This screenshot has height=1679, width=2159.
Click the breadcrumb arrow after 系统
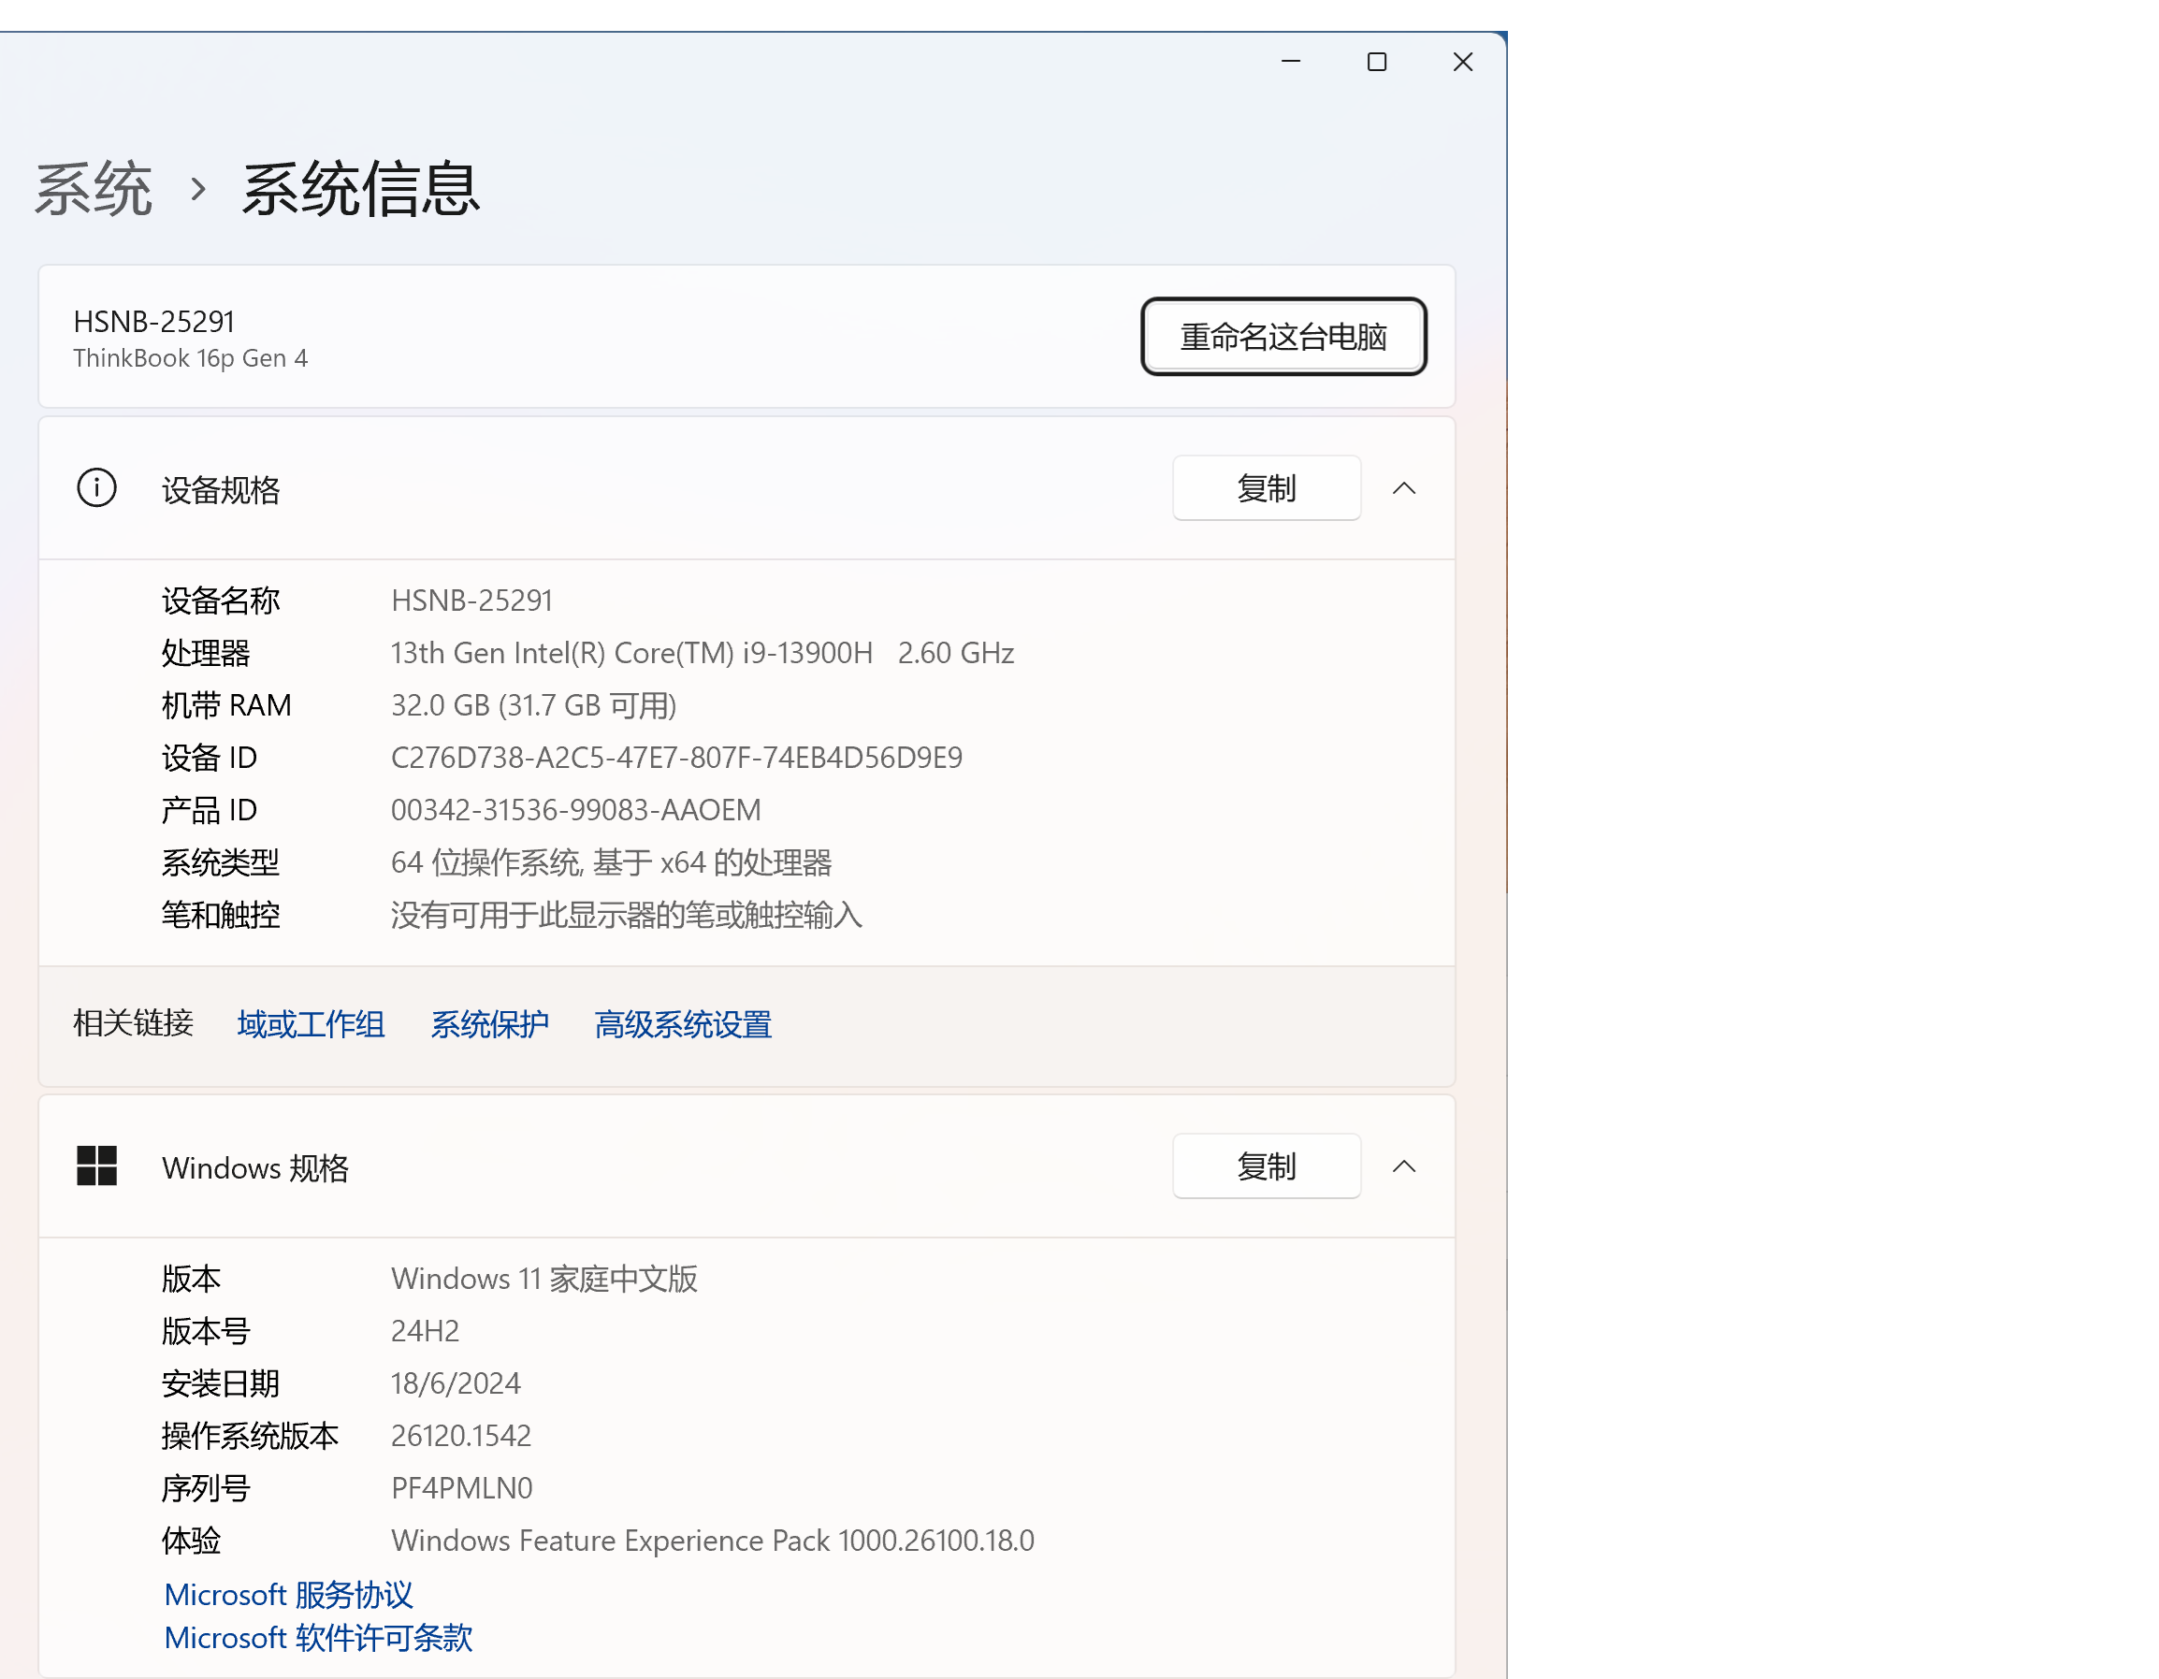(x=198, y=189)
